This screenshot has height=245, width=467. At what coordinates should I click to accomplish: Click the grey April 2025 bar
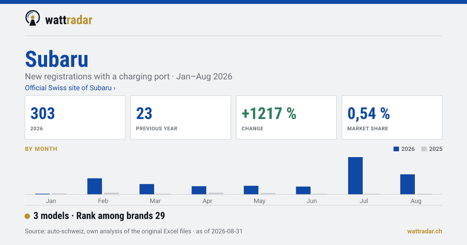tap(216, 193)
